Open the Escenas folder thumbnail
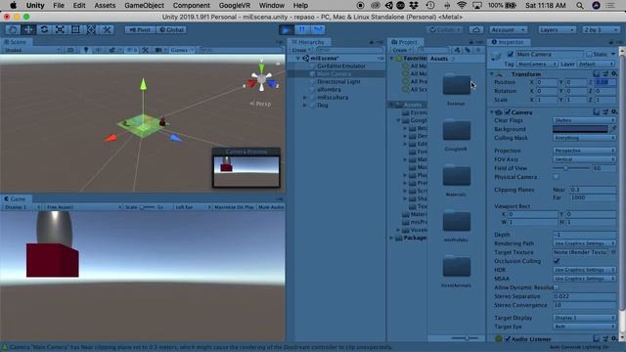This screenshot has width=626, height=352. coord(457,84)
